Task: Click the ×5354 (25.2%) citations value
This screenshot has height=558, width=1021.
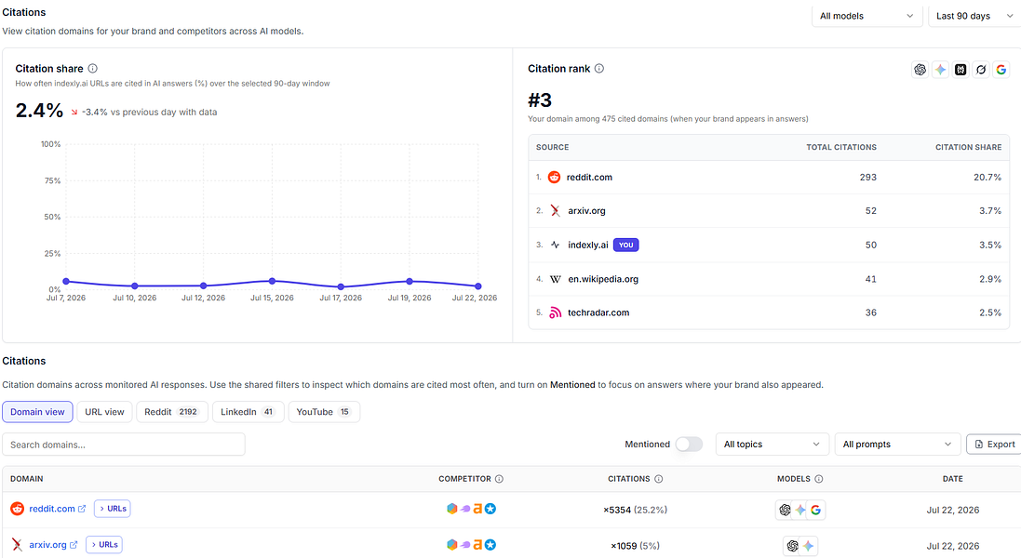Action: (x=635, y=510)
